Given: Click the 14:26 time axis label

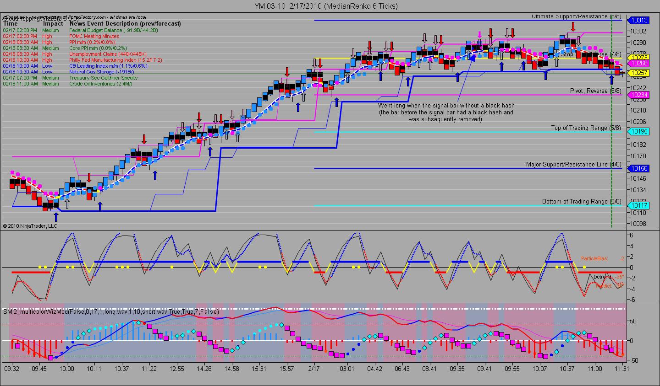Looking at the screenshot, I should (204, 368).
